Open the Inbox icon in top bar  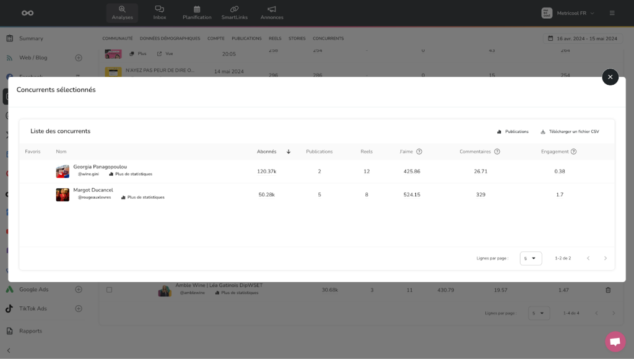tap(160, 9)
